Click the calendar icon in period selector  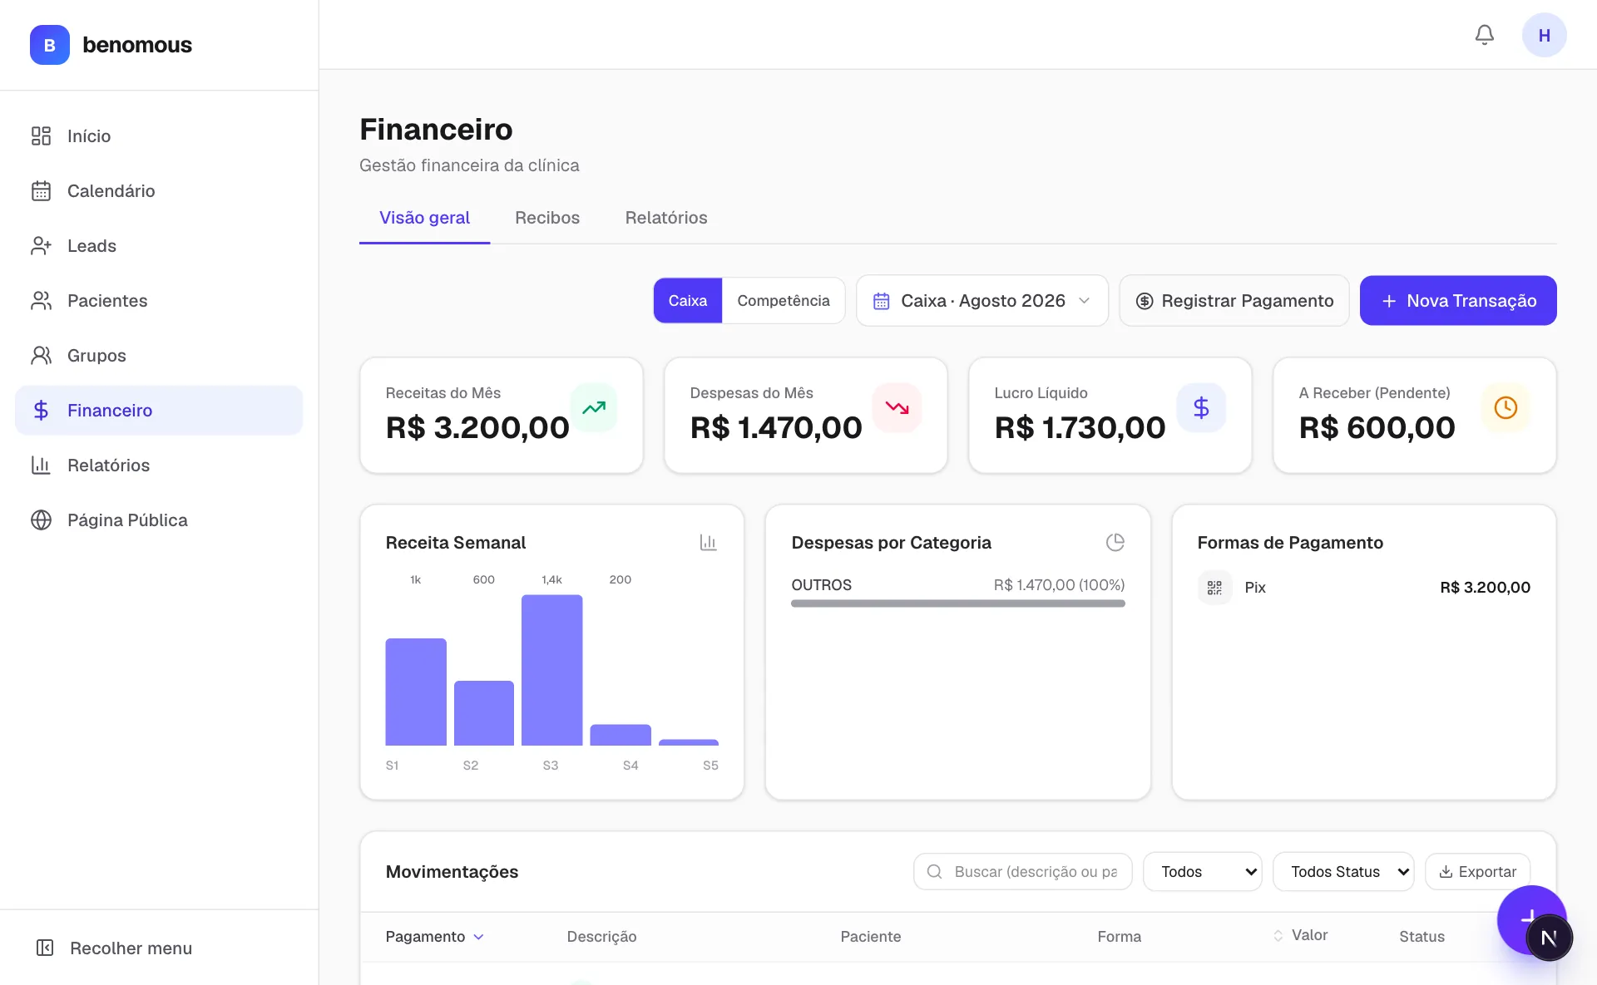[x=882, y=301]
